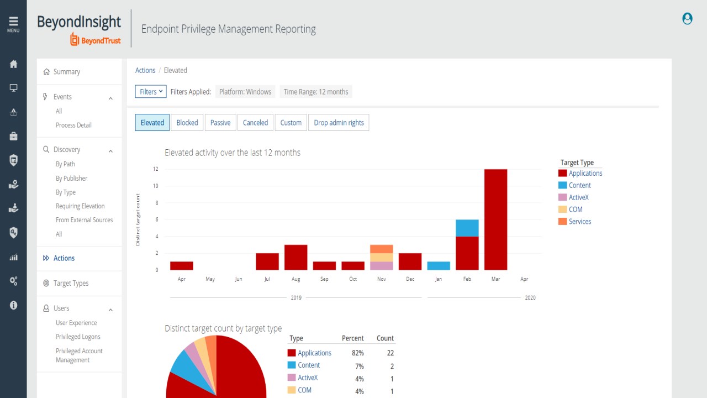
Task: Collapse the Events section chevron
Action: (110, 98)
